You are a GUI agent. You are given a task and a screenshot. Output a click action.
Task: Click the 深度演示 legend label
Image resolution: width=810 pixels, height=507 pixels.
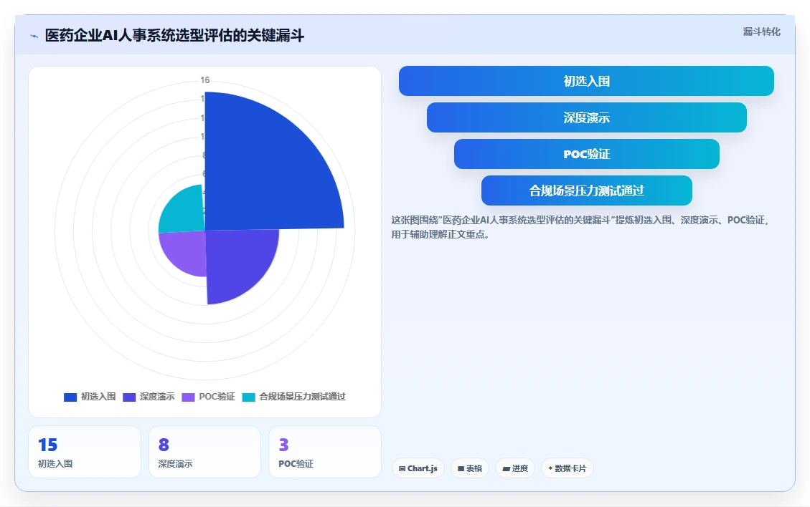pyautogui.click(x=157, y=397)
